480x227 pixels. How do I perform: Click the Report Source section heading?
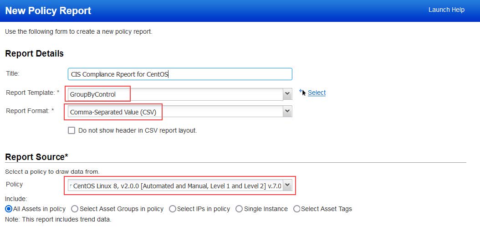[x=36, y=157]
